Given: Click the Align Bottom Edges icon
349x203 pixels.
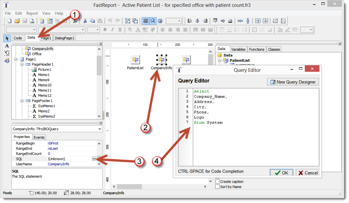Looking at the screenshot, I should [230, 21].
